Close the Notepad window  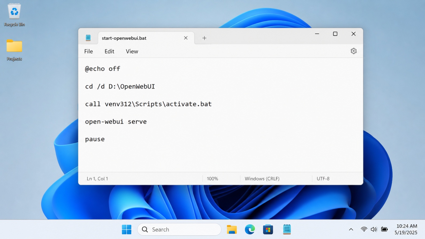(x=354, y=34)
